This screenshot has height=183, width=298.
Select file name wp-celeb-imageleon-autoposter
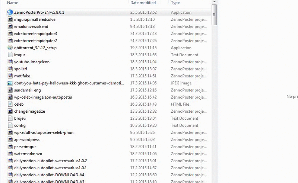click(x=43, y=97)
